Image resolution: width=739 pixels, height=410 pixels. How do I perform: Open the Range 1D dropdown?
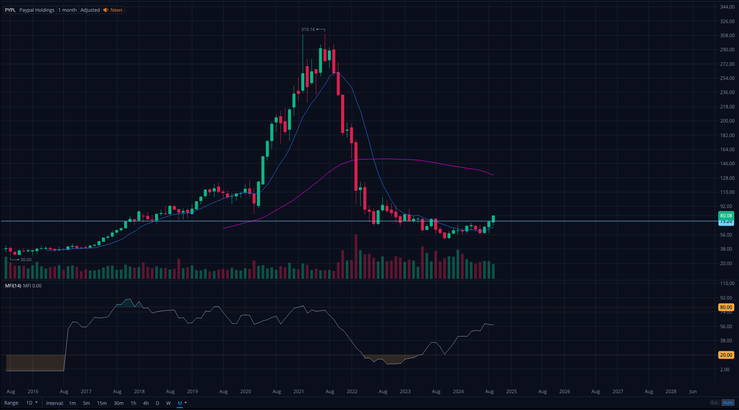pos(32,403)
